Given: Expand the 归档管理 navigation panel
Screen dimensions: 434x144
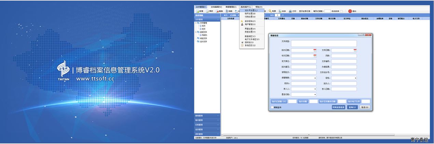Looking at the screenshot, I should coord(207,125).
